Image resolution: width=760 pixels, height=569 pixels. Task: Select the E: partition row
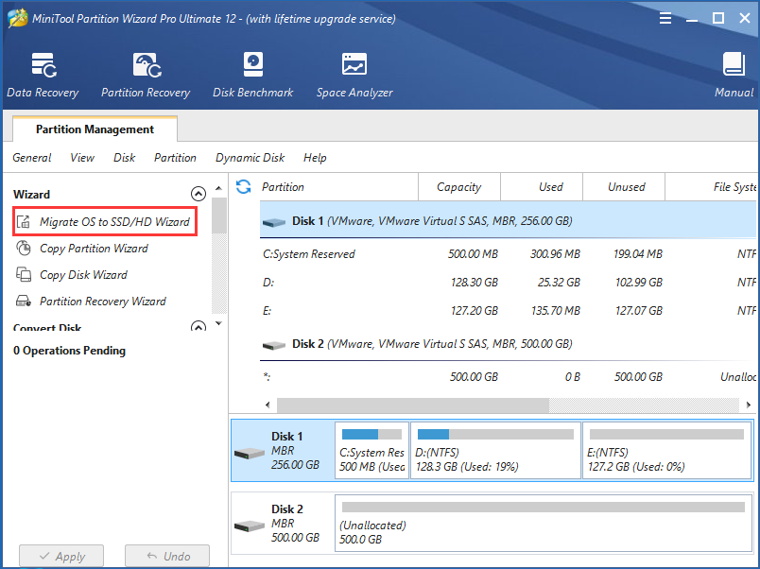tap(508, 311)
